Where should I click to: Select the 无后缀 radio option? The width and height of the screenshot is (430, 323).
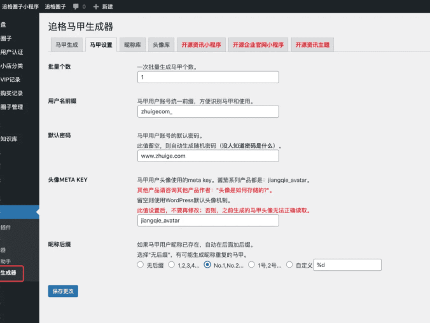(x=141, y=265)
